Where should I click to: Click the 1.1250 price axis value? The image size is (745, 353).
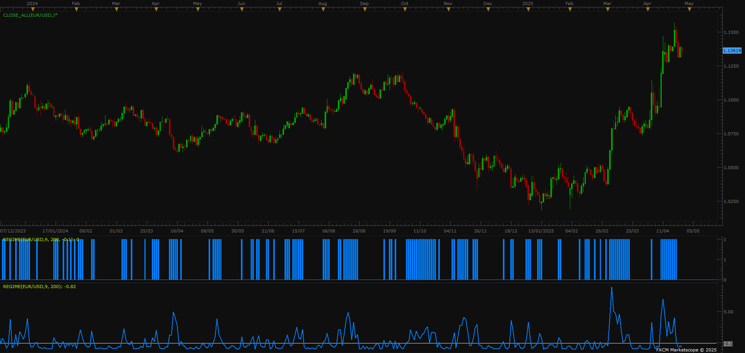pyautogui.click(x=731, y=66)
